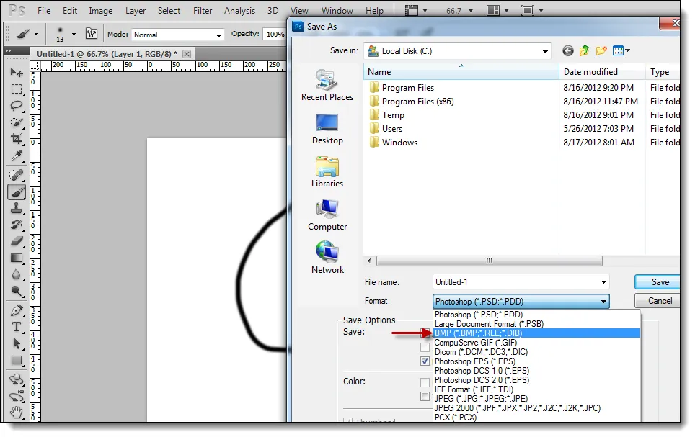Click the Opacity 100% field

(275, 34)
